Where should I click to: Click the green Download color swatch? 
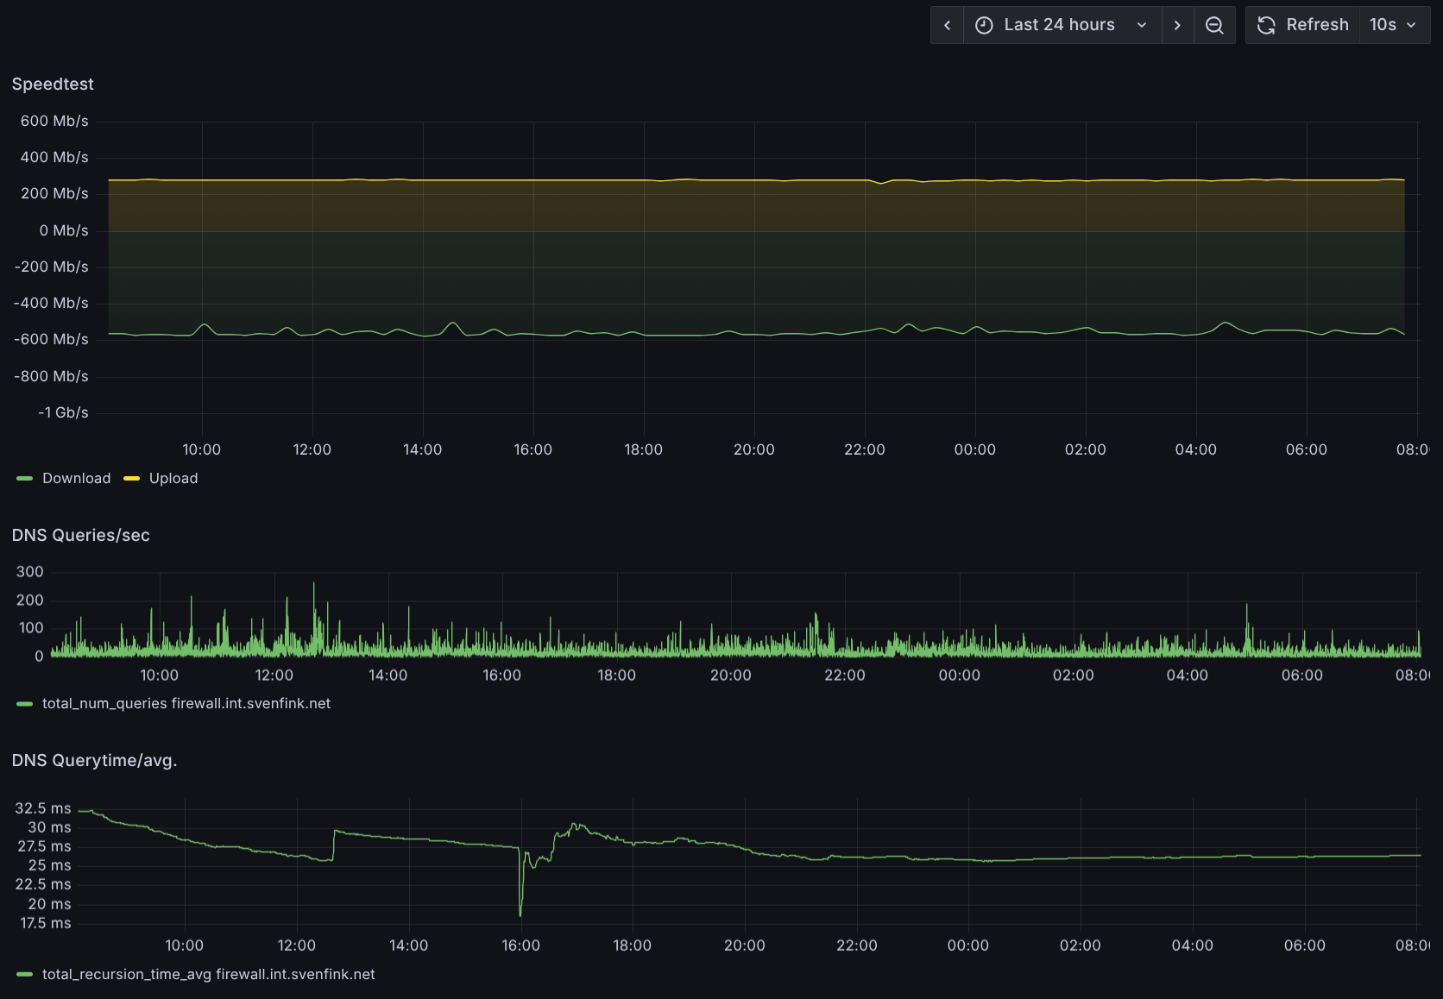coord(25,478)
